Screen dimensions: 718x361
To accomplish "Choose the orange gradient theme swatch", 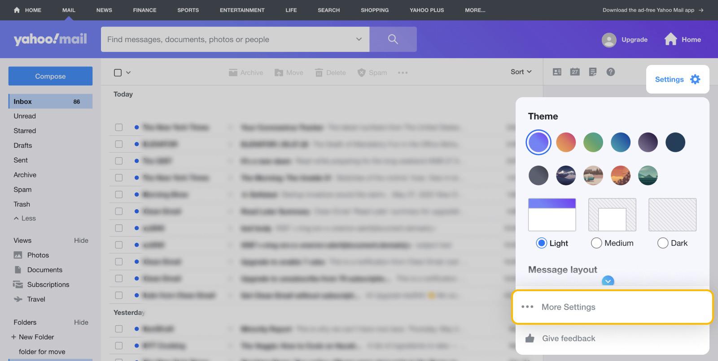I will pos(566,142).
